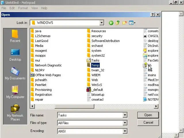Screen dimensions: 184x138
Task: Select the imsins file
Action: coord(149,75)
